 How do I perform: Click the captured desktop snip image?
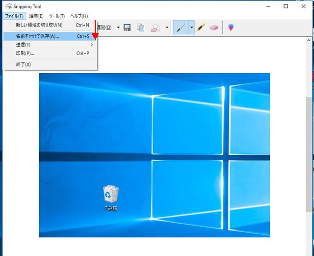155,155
